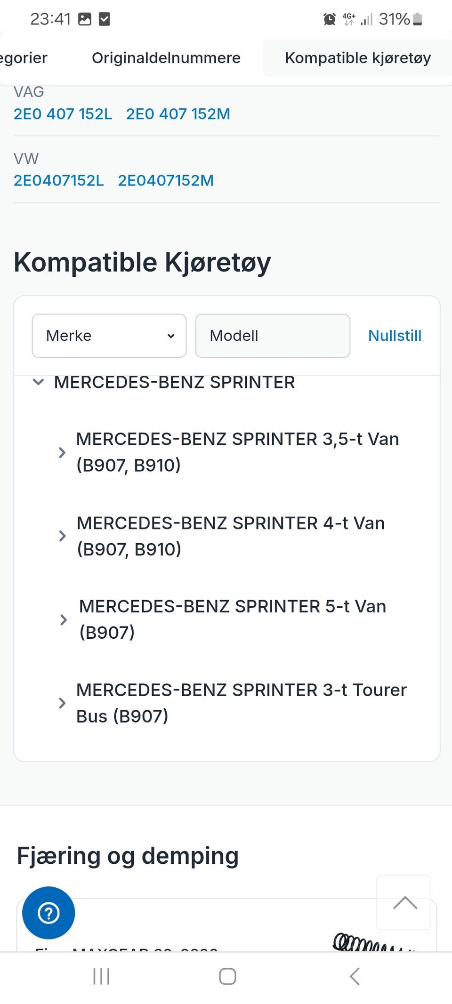Open recent apps with the recents icon

coord(100,976)
